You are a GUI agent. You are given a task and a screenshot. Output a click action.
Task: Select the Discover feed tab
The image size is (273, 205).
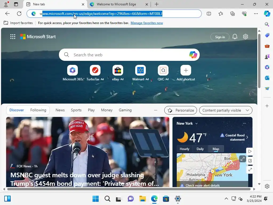point(17,110)
